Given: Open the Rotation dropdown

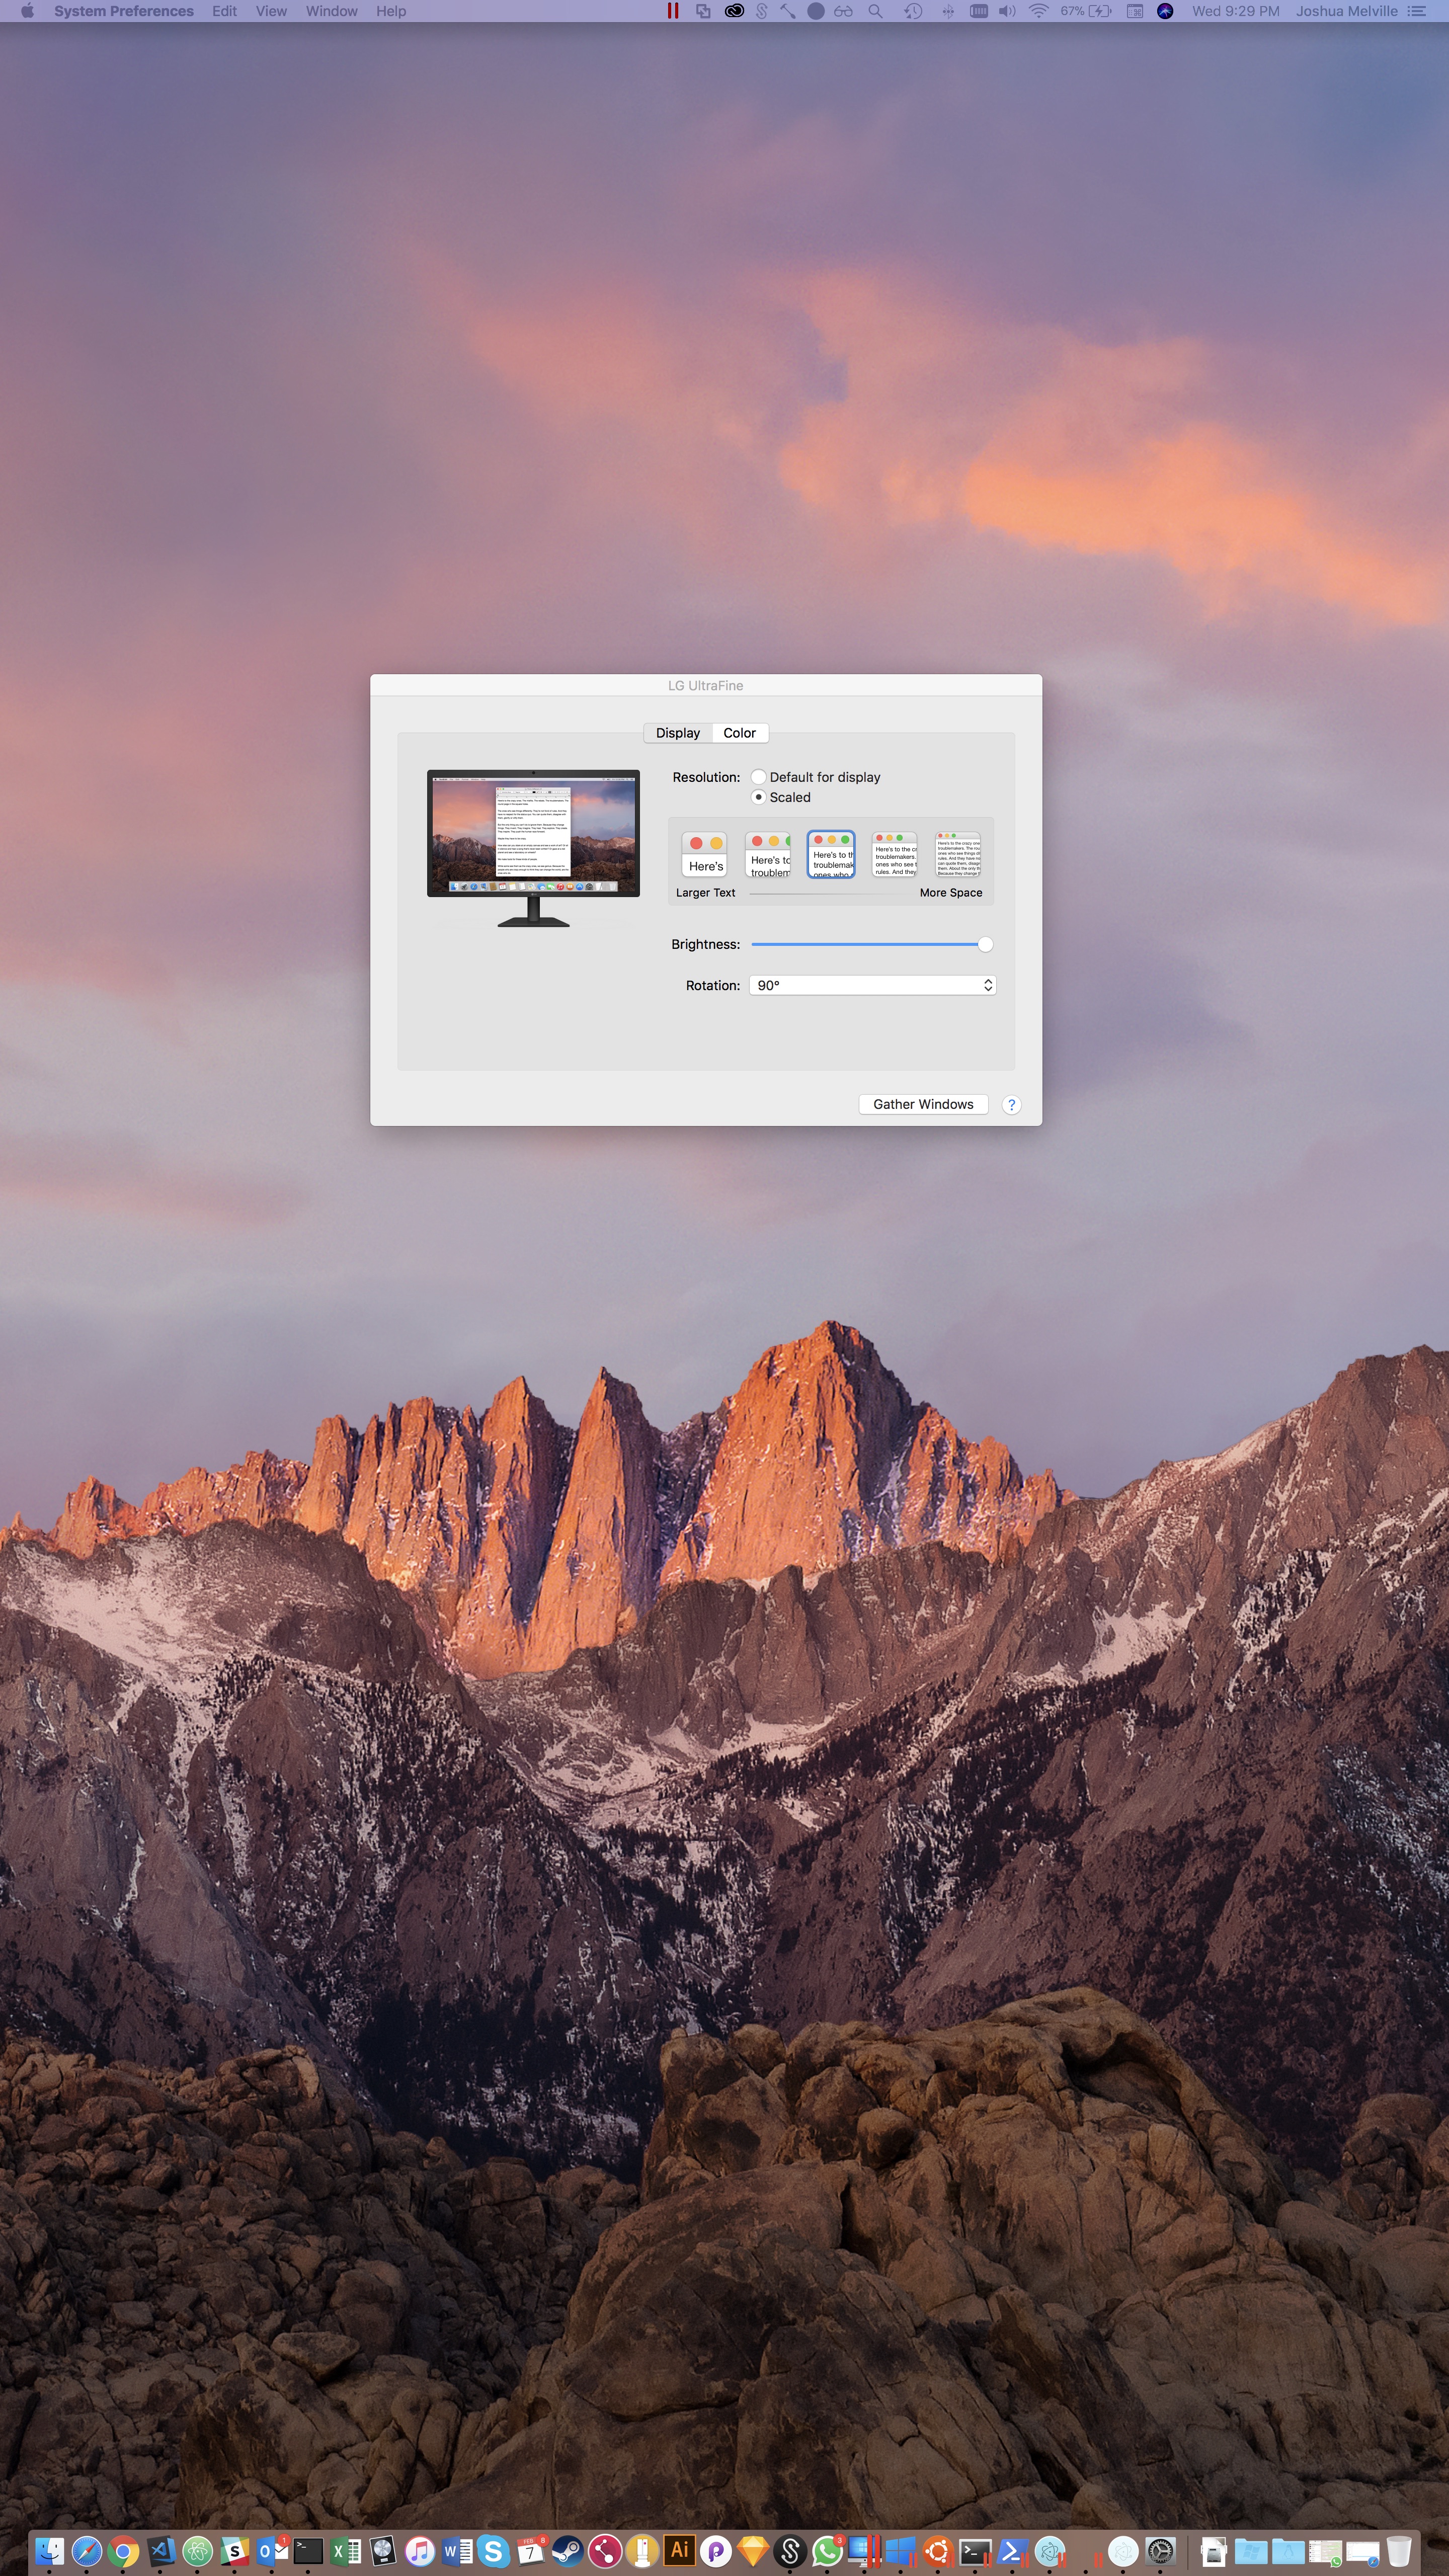Looking at the screenshot, I should click(872, 985).
